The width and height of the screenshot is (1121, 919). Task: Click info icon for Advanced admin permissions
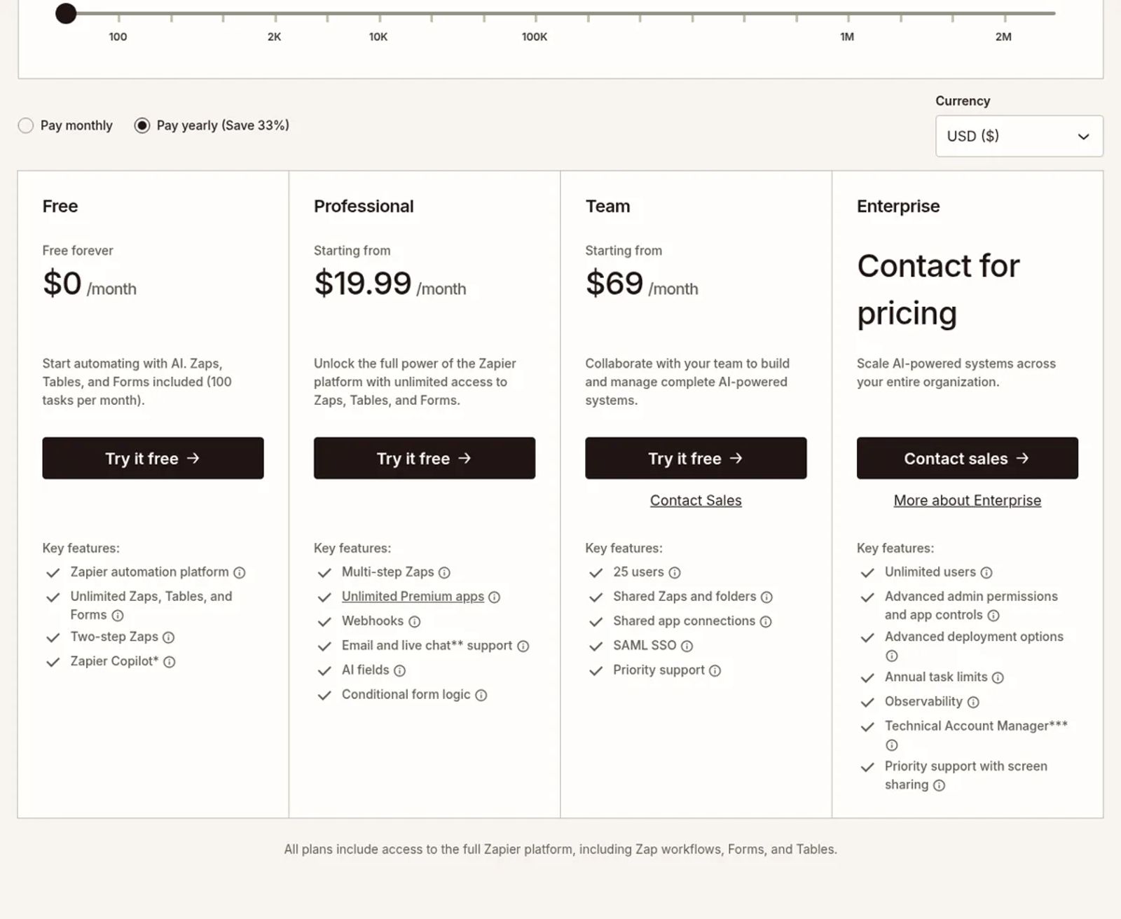click(x=993, y=616)
